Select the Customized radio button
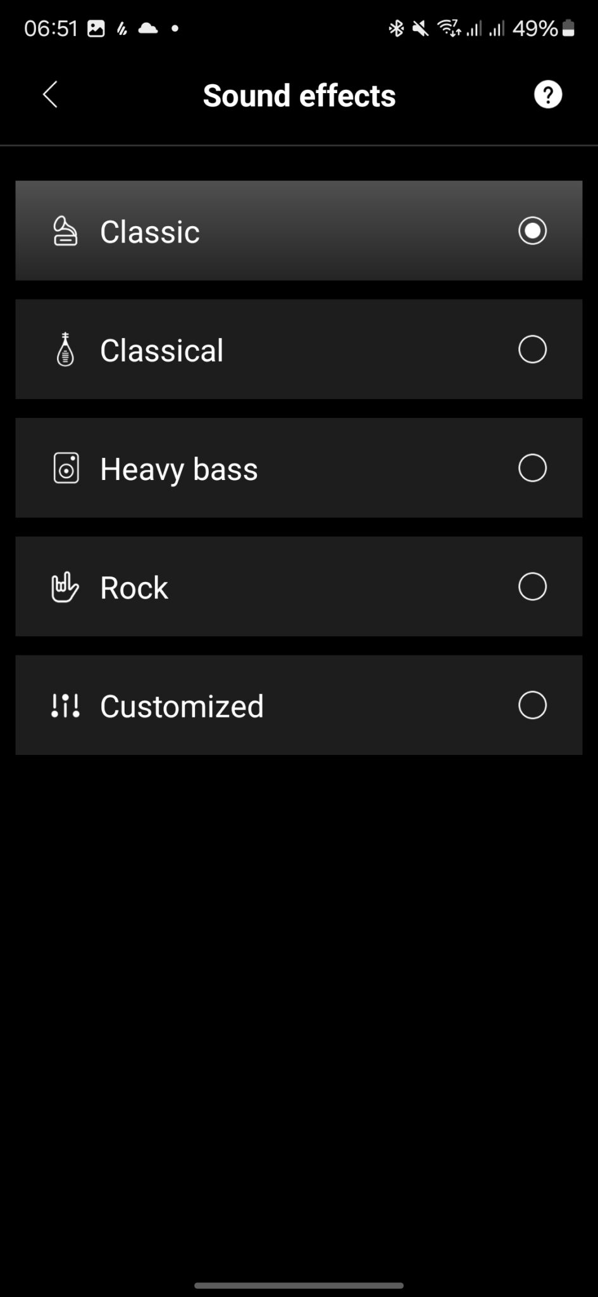The image size is (598, 1297). 532,705
